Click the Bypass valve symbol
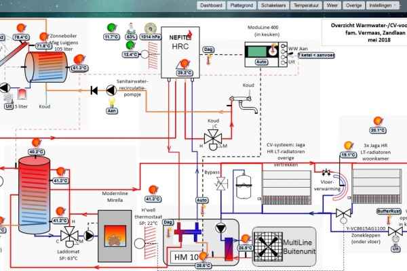The height and width of the screenshot is (271, 407). click(x=221, y=184)
